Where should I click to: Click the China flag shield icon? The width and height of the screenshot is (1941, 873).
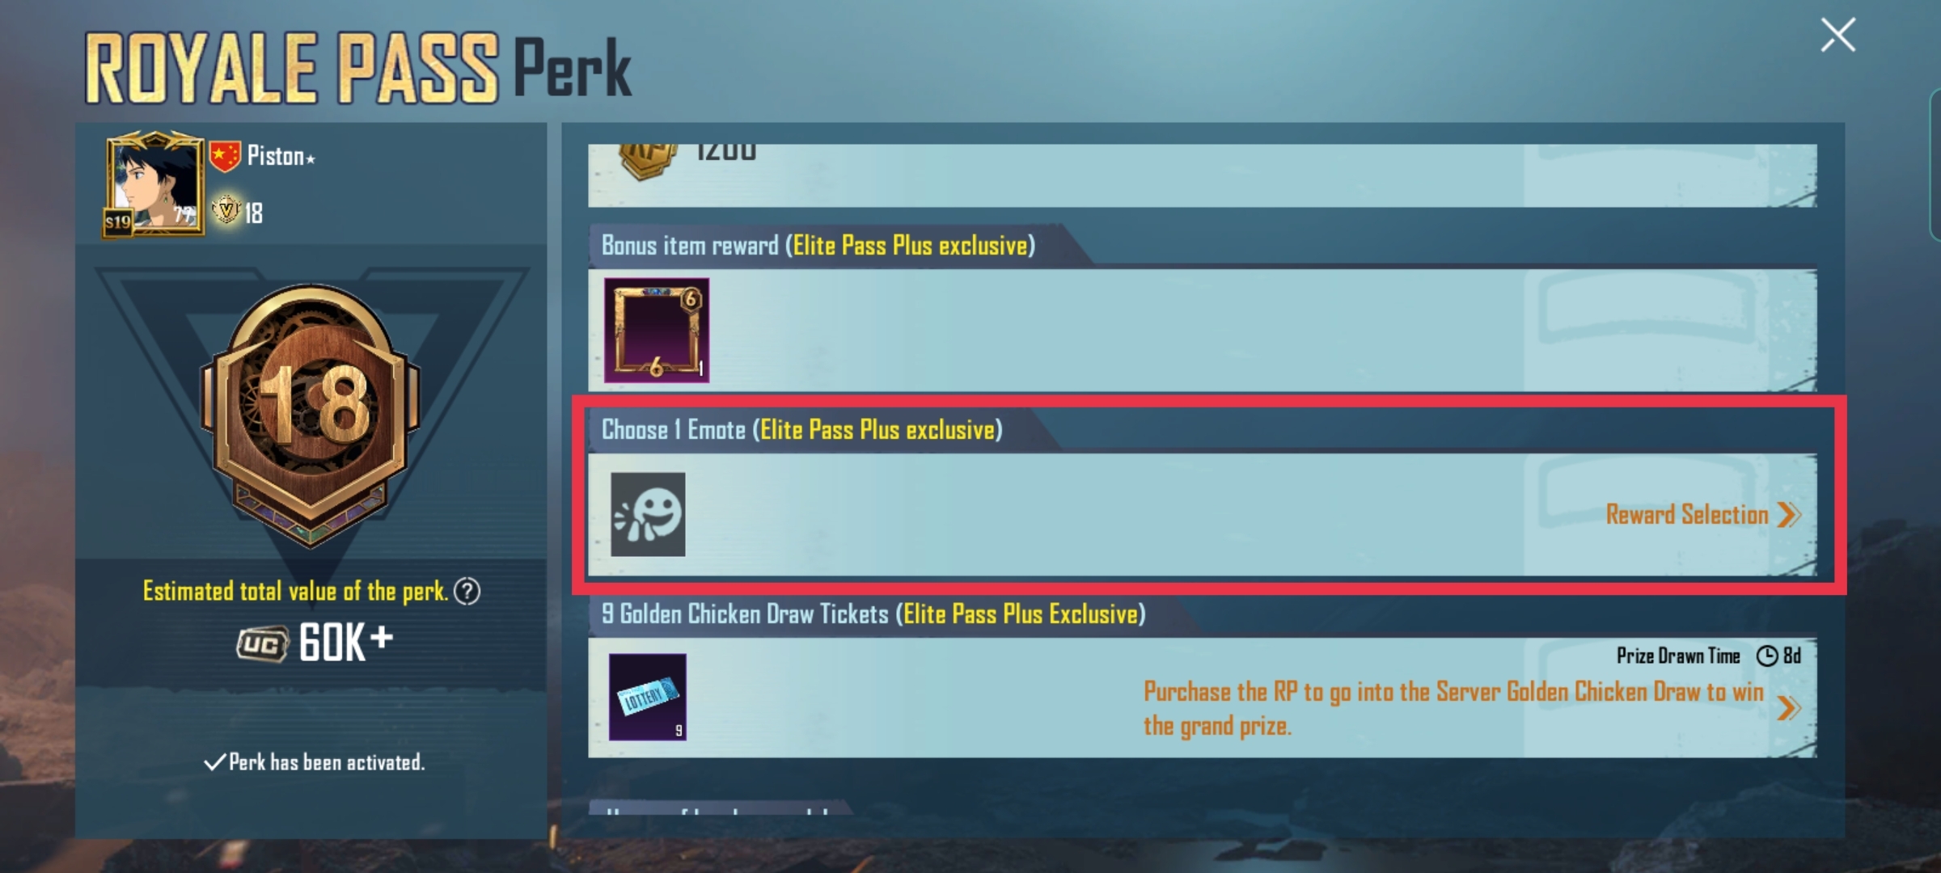click(226, 156)
